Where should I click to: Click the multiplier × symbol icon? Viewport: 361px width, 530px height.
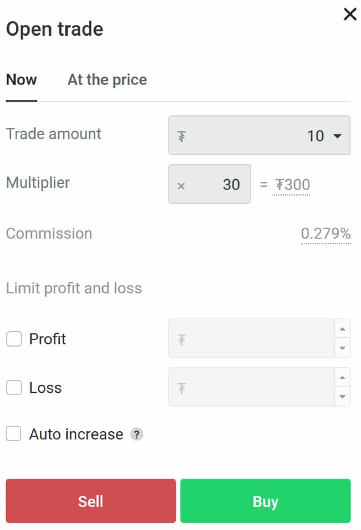tap(181, 185)
